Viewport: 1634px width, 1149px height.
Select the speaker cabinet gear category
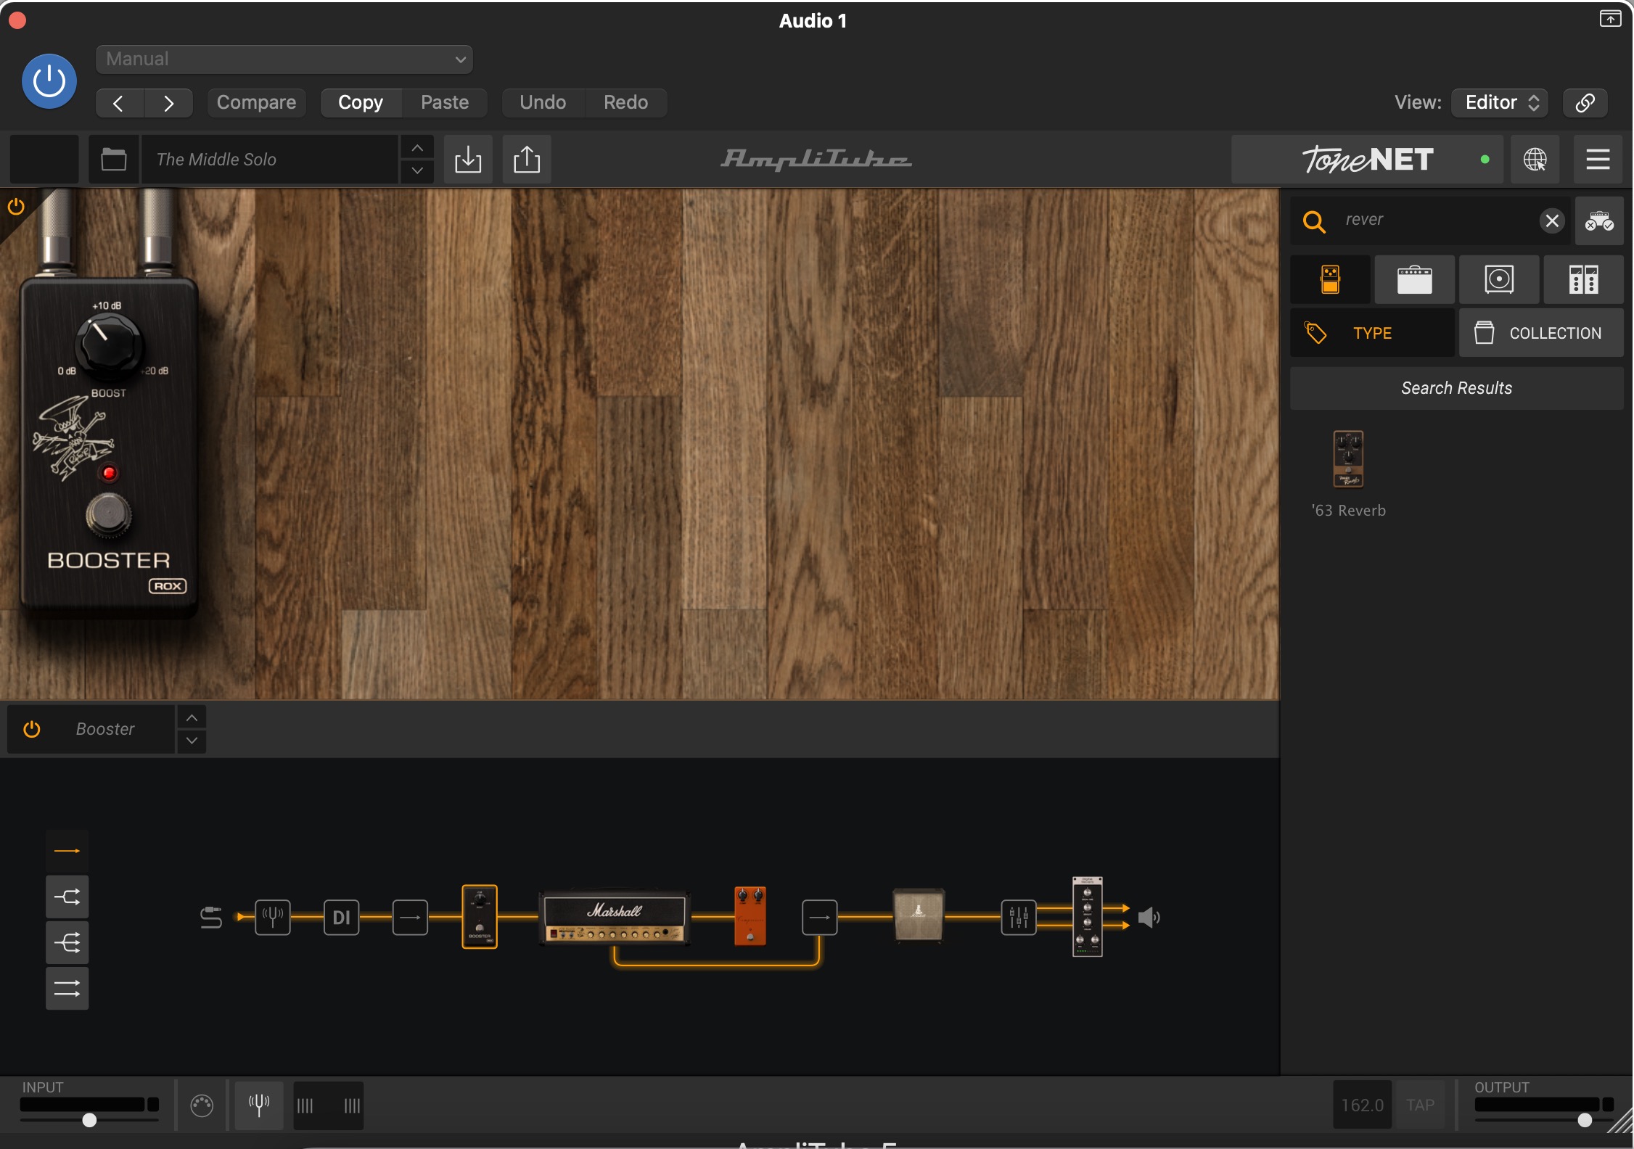[1499, 279]
